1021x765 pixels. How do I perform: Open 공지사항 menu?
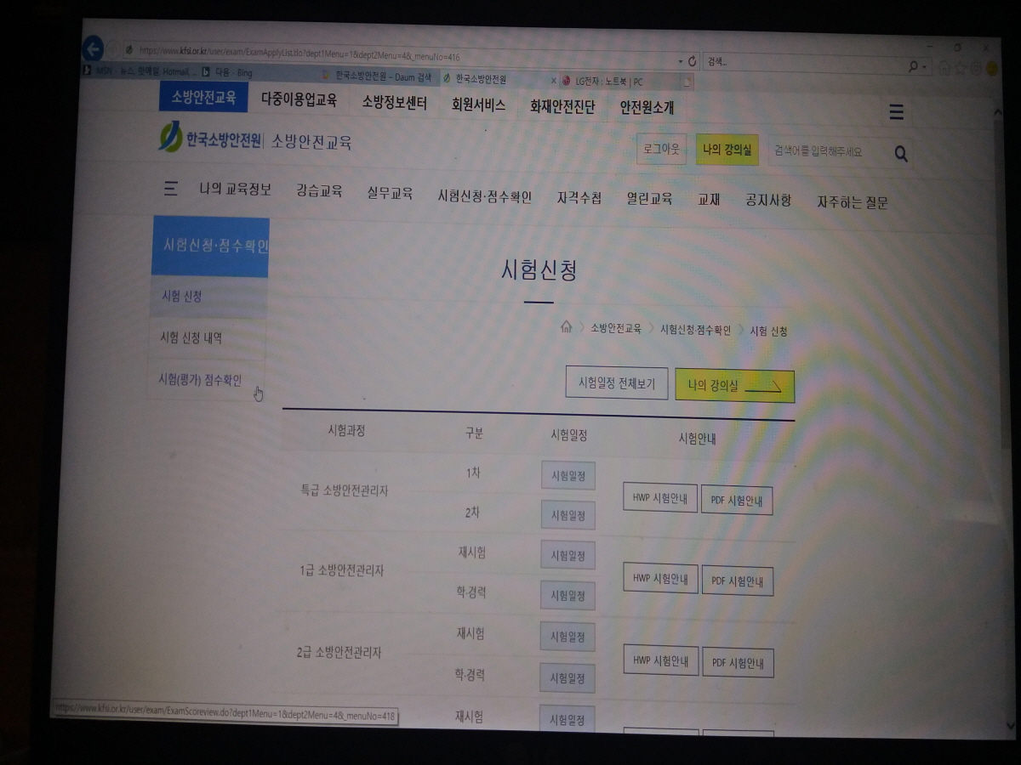tap(768, 201)
